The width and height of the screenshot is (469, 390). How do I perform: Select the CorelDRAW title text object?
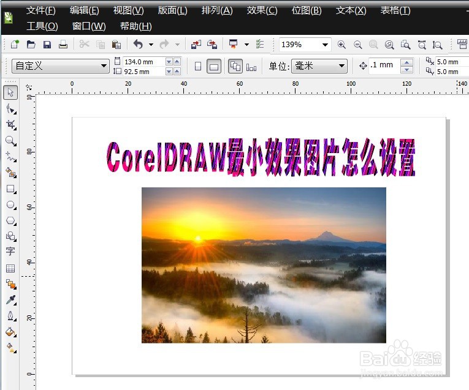pyautogui.click(x=261, y=157)
